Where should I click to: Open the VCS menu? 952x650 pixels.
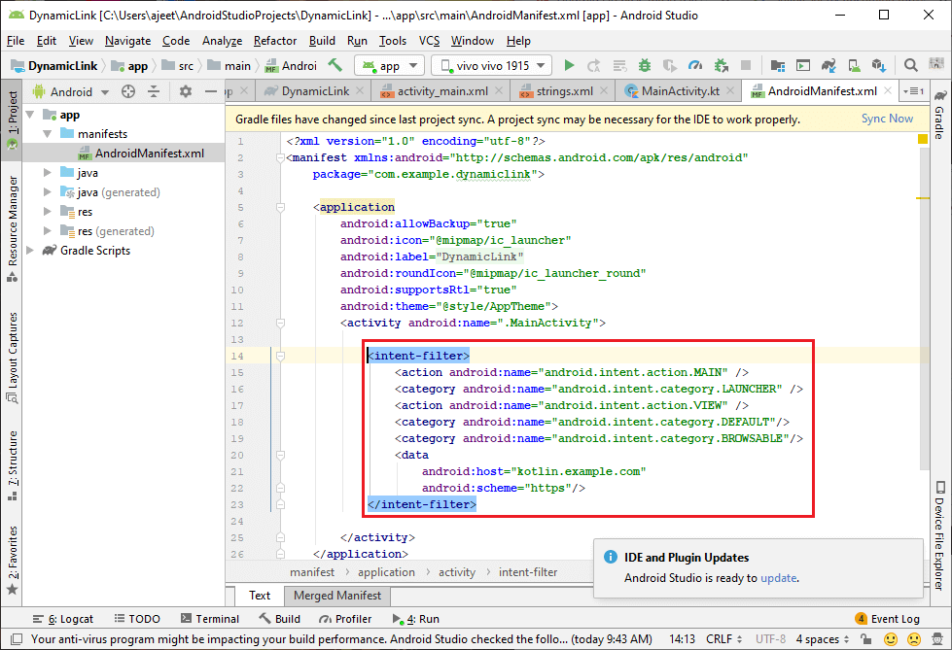pos(429,41)
